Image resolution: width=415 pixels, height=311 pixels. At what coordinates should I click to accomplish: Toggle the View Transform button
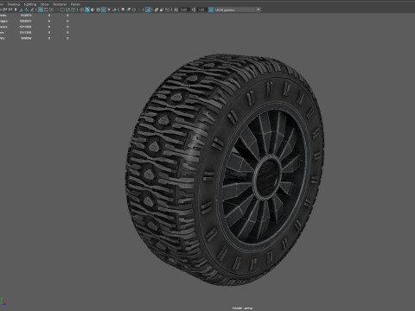[211, 10]
